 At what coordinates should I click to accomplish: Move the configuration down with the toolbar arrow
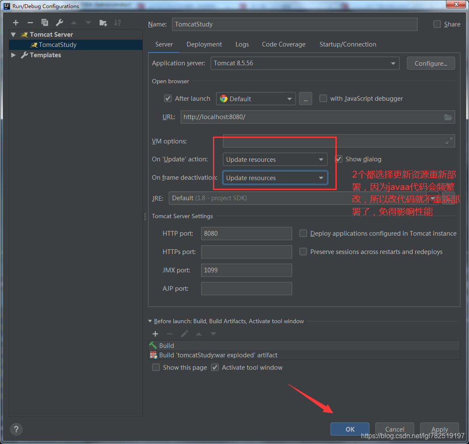pos(88,23)
